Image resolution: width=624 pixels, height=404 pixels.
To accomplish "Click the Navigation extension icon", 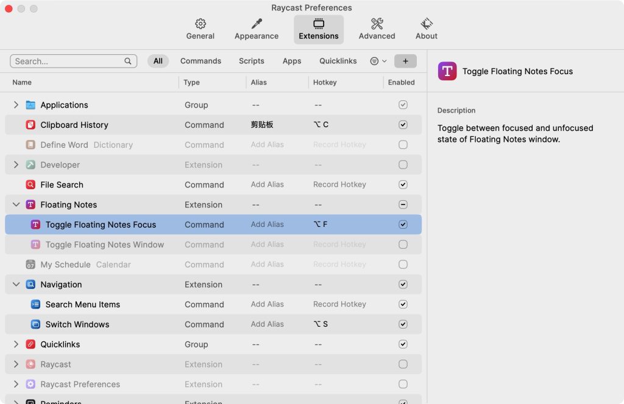I will 30,284.
